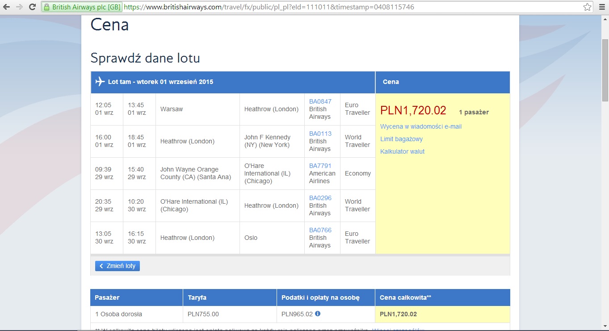Open the Wycena w wiadomości e-mail link
The width and height of the screenshot is (609, 331).
pos(421,126)
